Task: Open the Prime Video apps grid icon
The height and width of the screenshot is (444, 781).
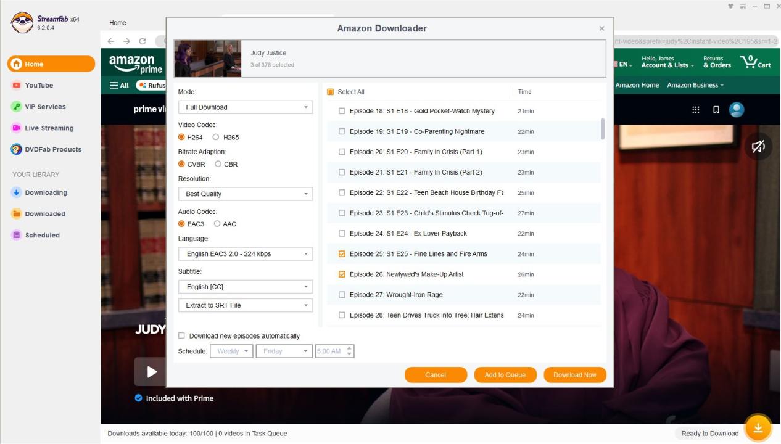Action: tap(696, 110)
